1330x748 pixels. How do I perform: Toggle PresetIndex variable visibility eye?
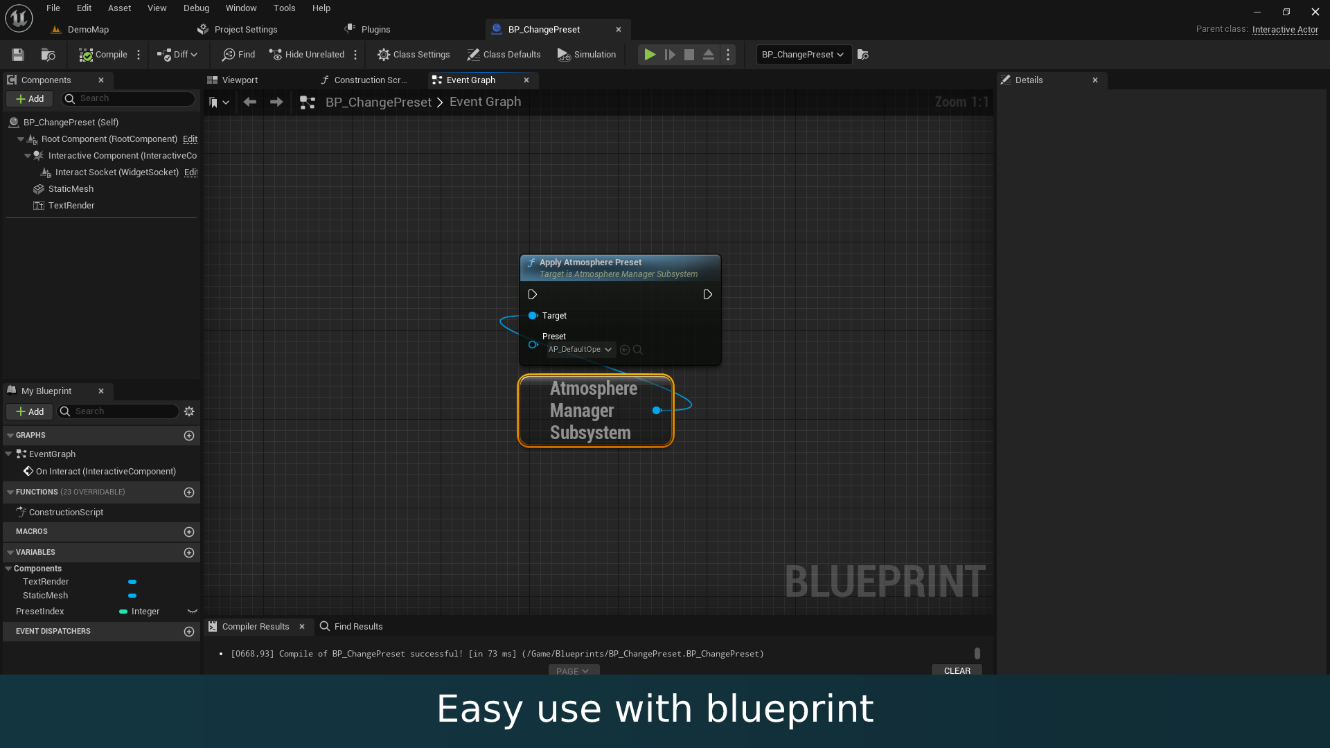tap(193, 612)
